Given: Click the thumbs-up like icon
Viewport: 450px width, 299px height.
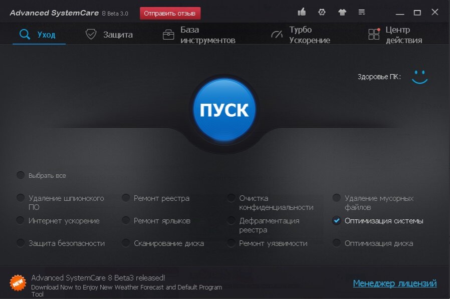Looking at the screenshot, I should pos(302,12).
